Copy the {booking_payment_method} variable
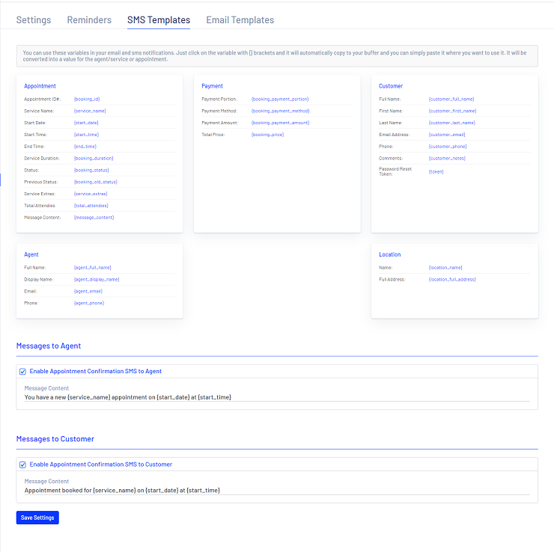The width and height of the screenshot is (554, 552). 280,111
